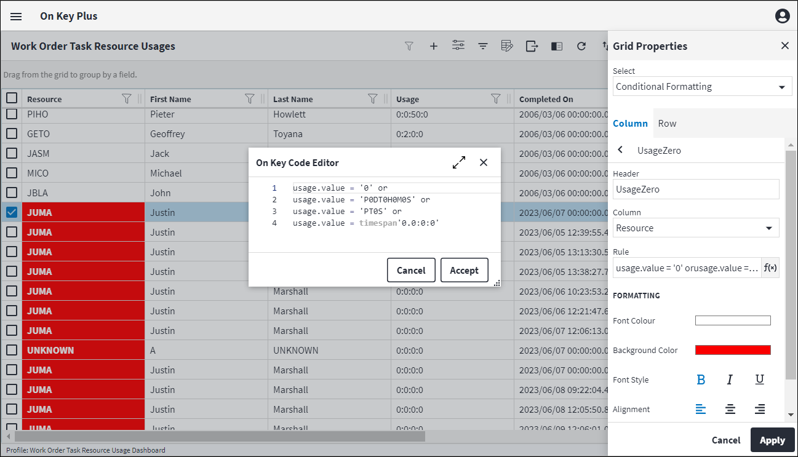Go back from UsageZero rule
Screen dimensions: 798x457
click(x=620, y=150)
